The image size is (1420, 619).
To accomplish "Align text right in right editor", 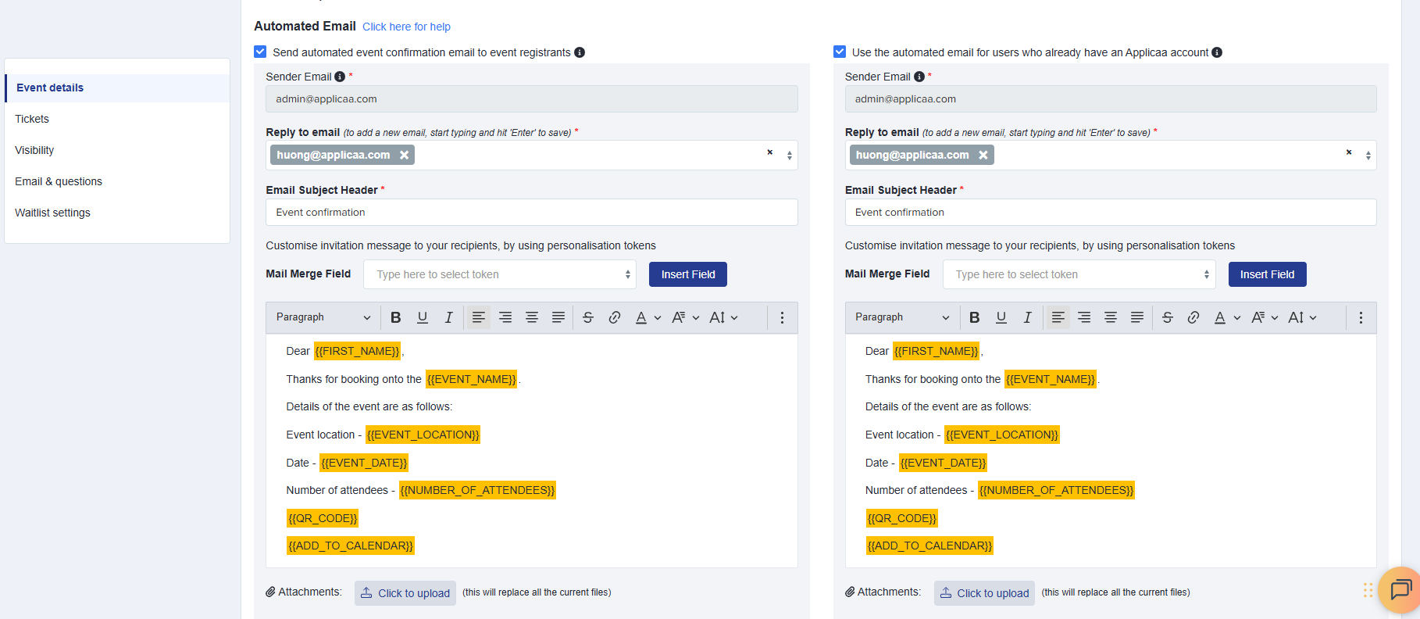I will tap(1084, 317).
